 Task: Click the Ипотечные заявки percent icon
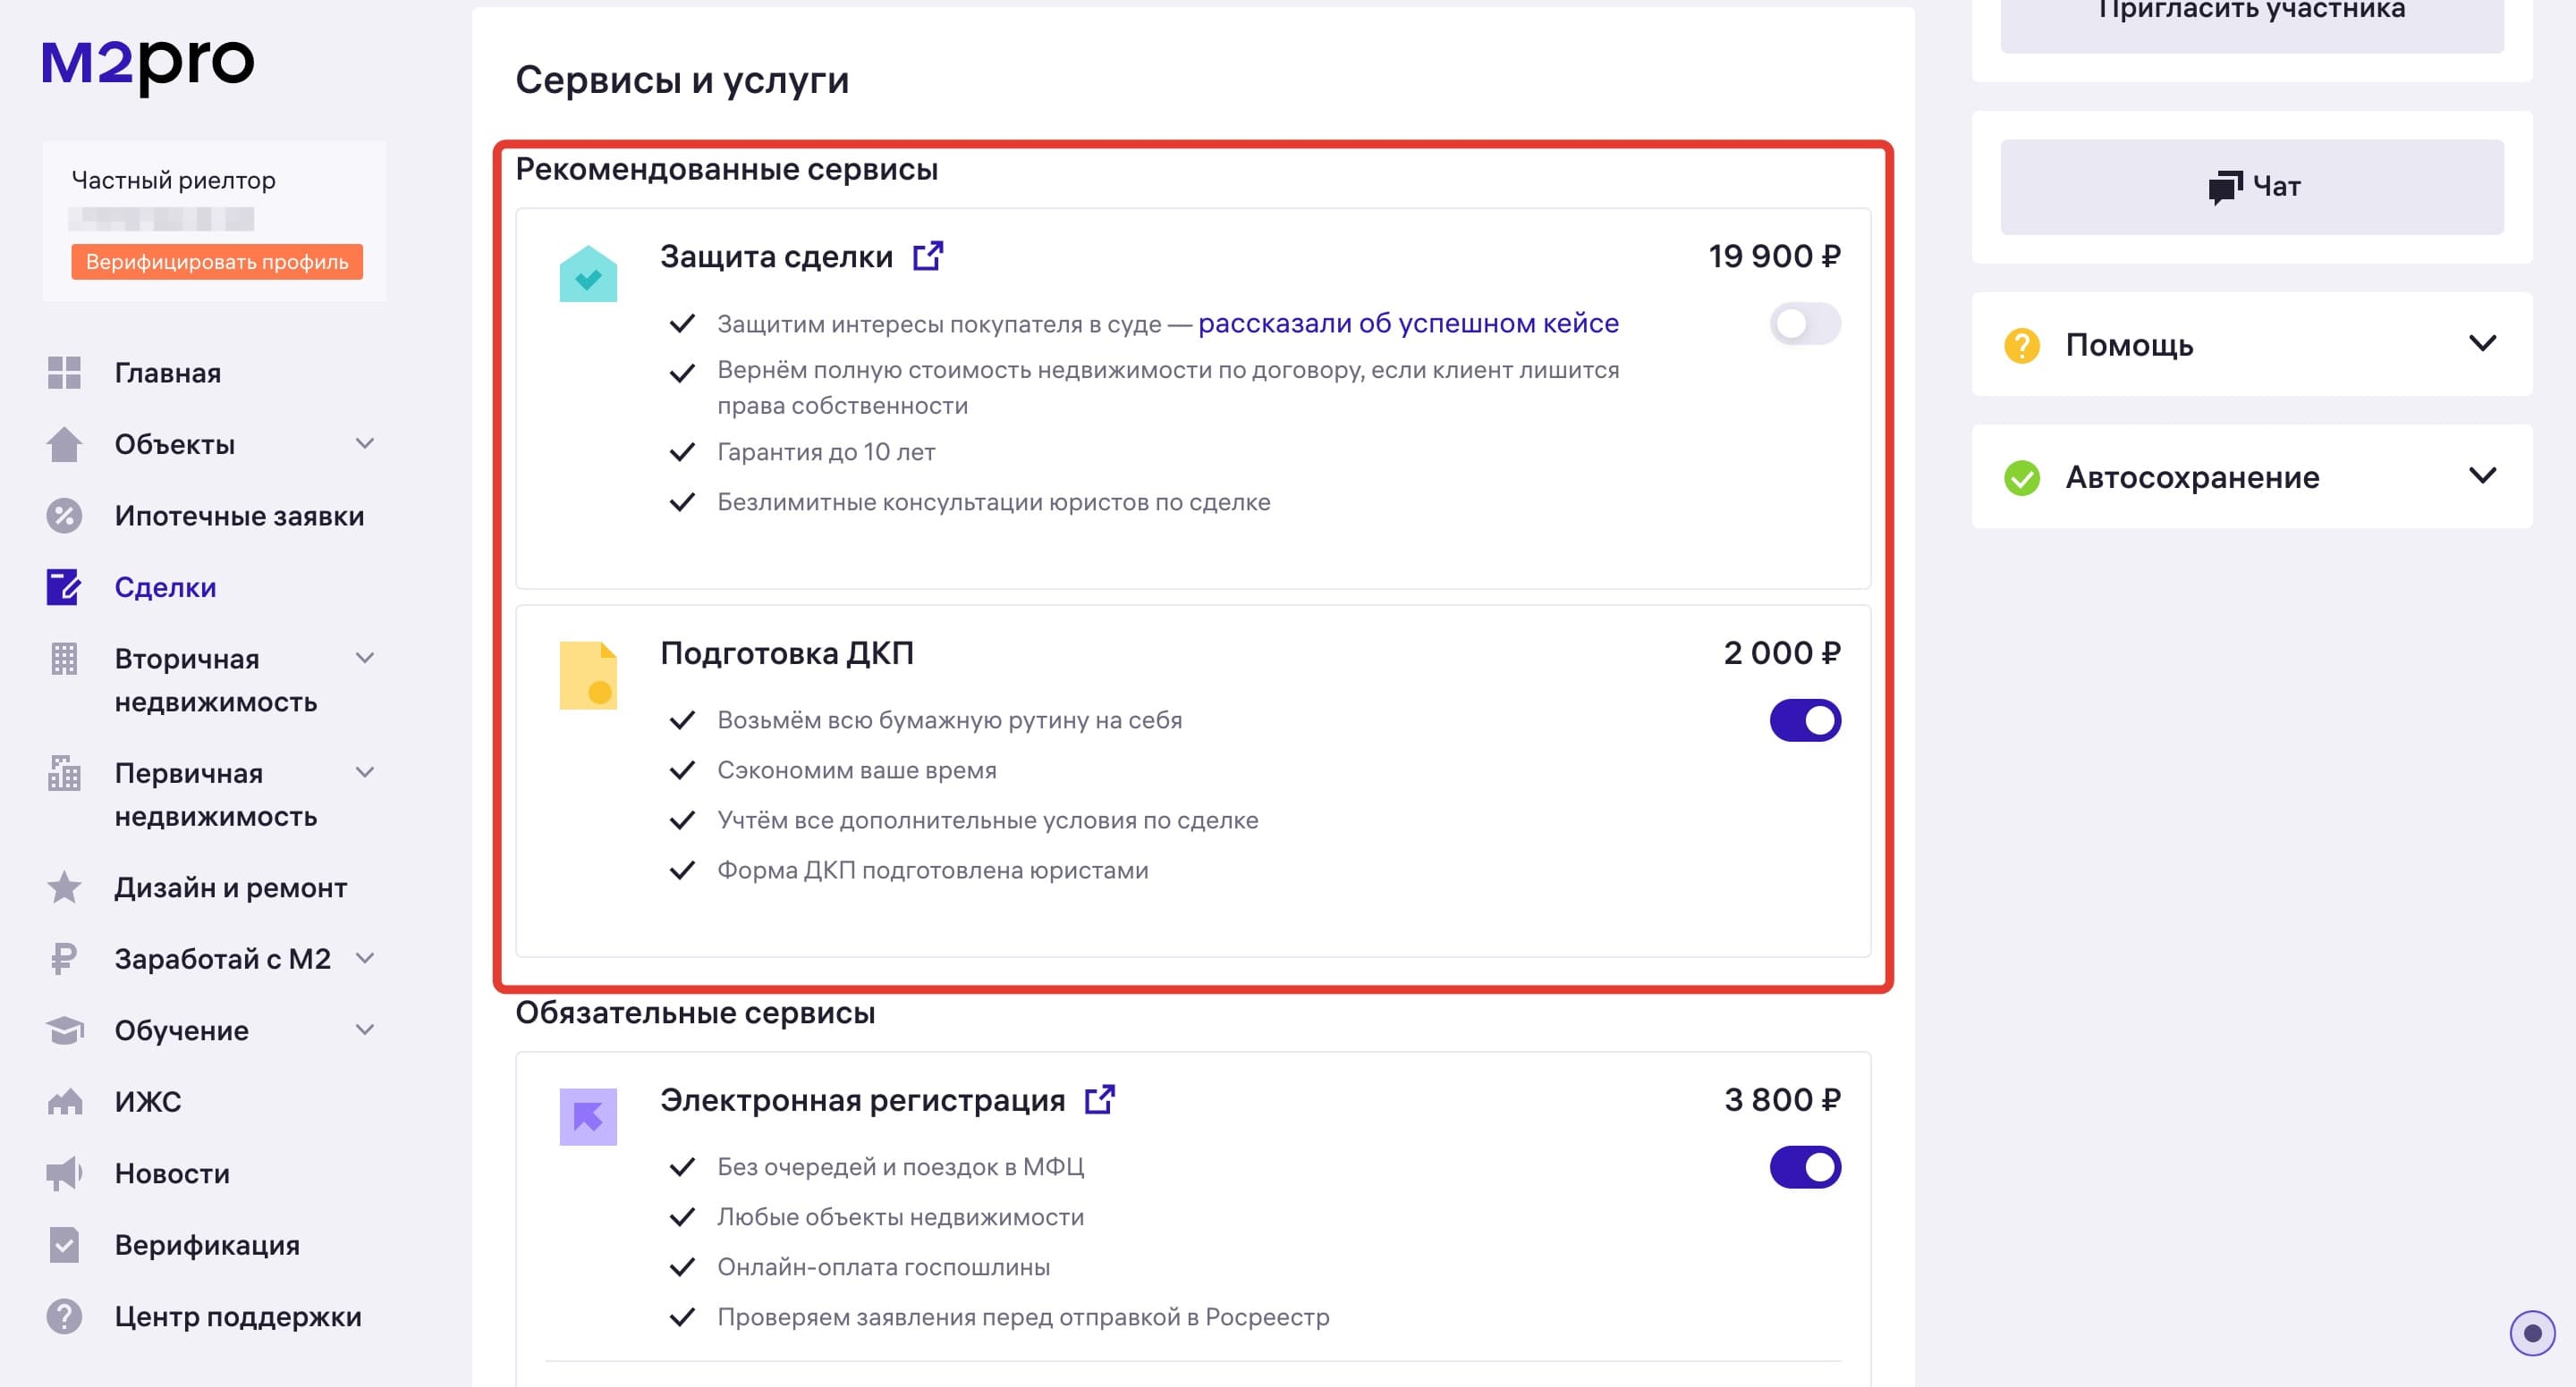pyautogui.click(x=64, y=516)
